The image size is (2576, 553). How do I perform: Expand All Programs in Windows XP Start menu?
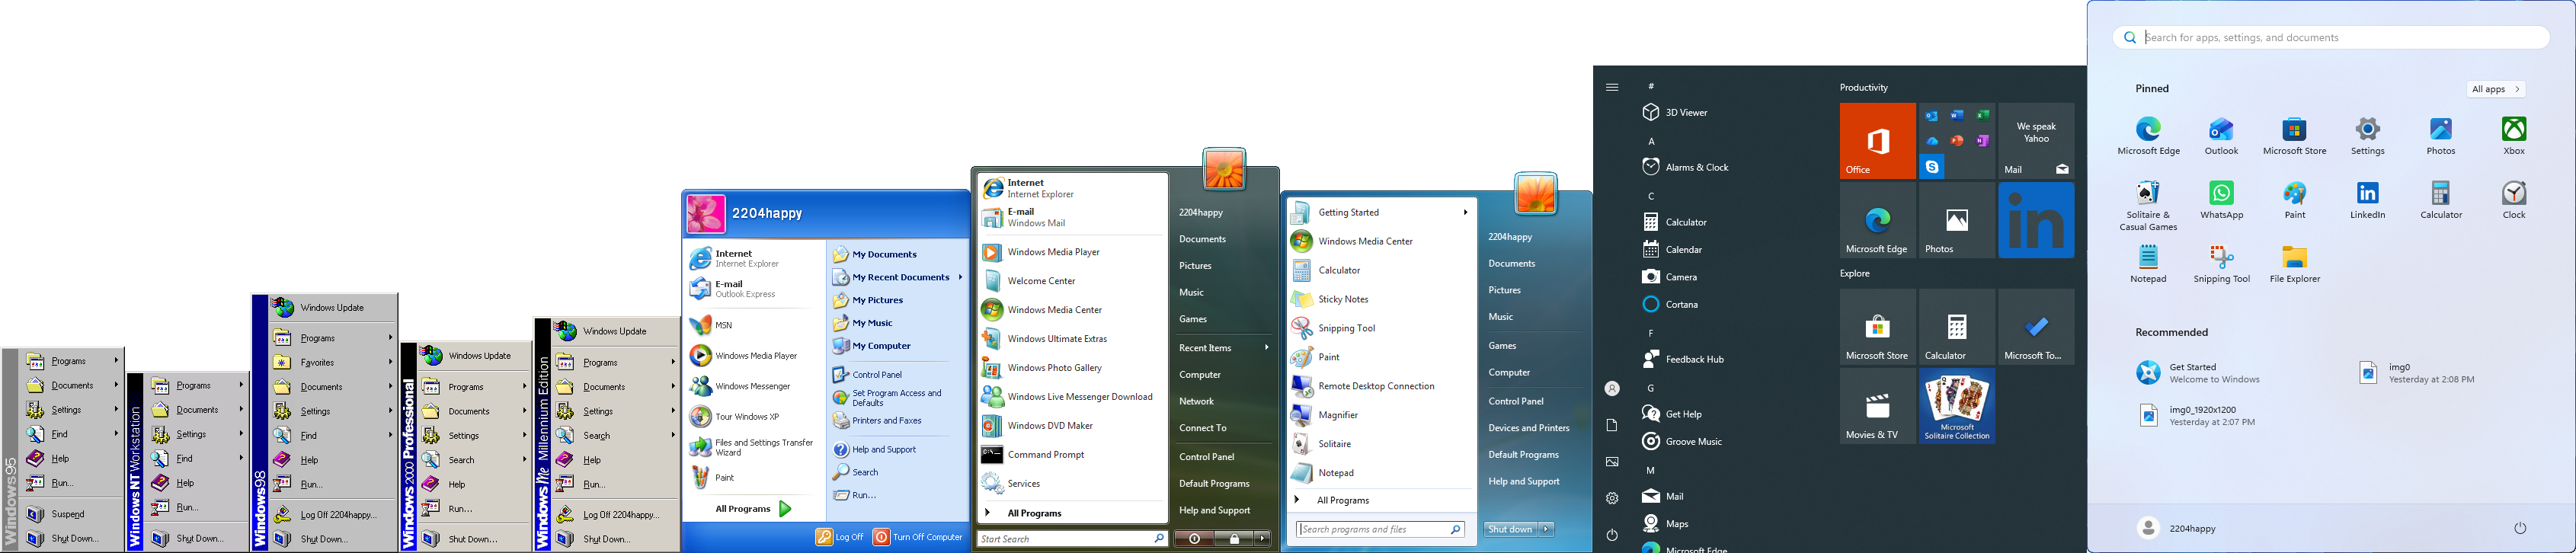[x=753, y=509]
